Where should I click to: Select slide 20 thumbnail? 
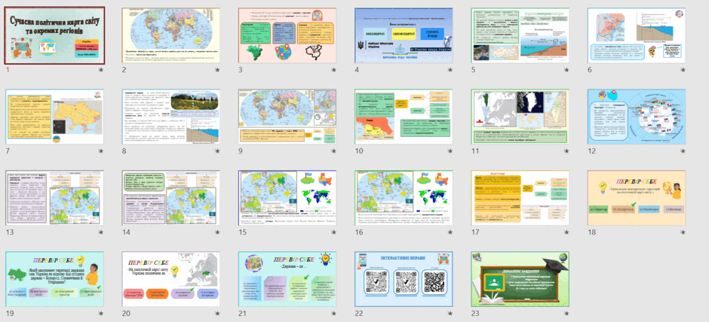click(171, 279)
